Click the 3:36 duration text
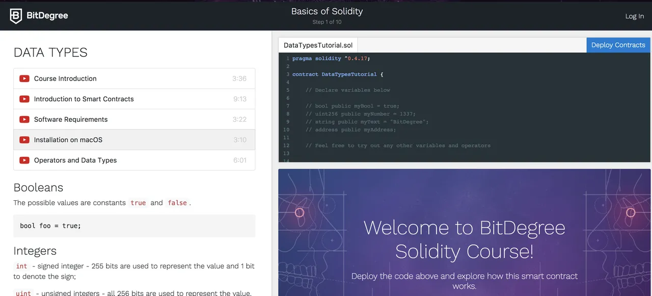This screenshot has height=296, width=652. (x=239, y=78)
